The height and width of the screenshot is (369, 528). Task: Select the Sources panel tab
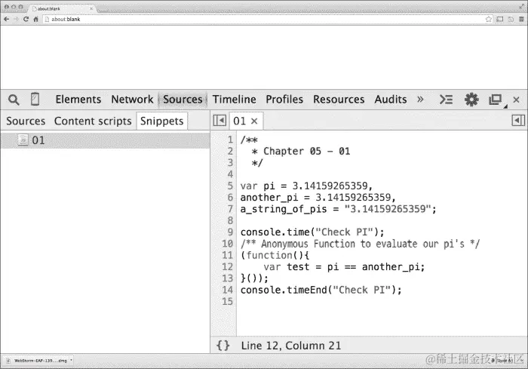[183, 100]
